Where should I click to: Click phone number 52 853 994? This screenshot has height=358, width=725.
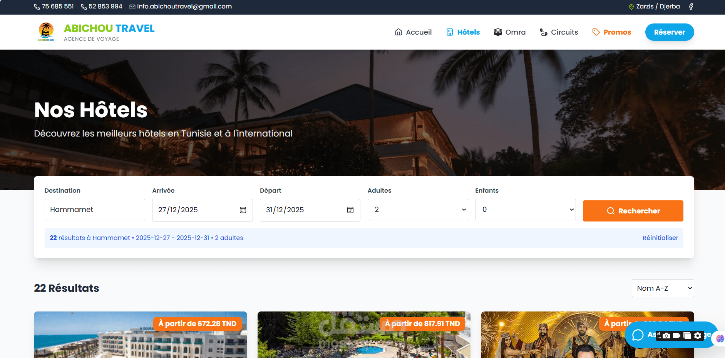tap(105, 7)
